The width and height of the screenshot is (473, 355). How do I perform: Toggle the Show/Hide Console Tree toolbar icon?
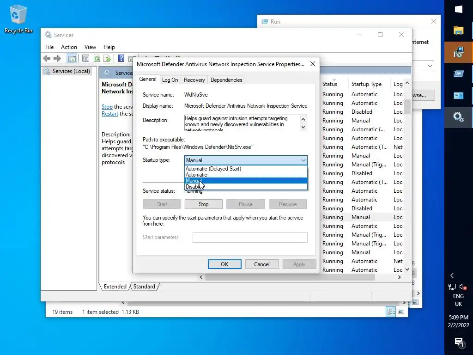tap(72, 59)
